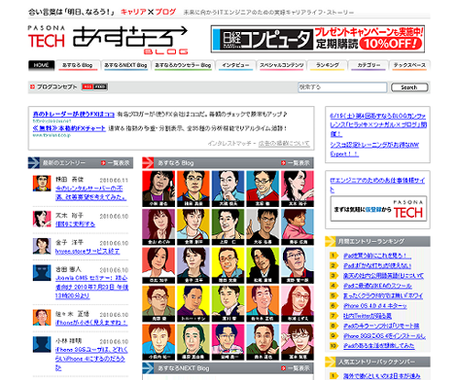Go to the HOME tab
The height and width of the screenshot is (380, 457).
41,65
